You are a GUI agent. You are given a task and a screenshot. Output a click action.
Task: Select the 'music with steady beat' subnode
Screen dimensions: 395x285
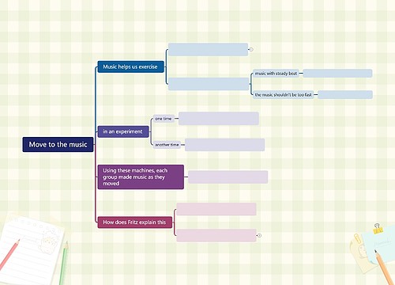pyautogui.click(x=276, y=74)
